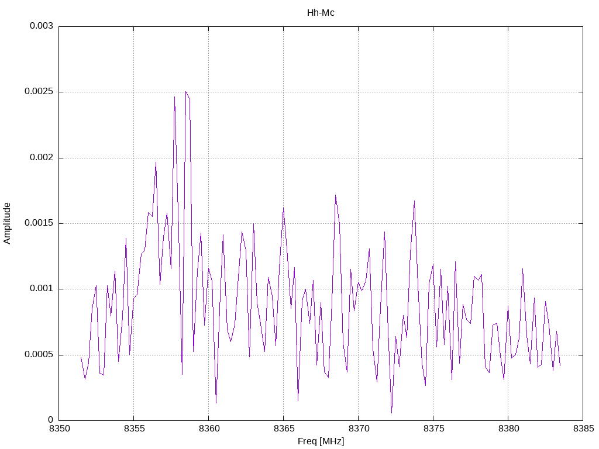Click the x-axis tick label 8365

point(284,429)
